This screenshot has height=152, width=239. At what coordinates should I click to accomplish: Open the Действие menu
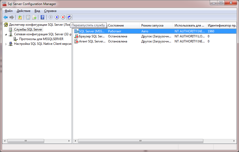[x=23, y=11]
